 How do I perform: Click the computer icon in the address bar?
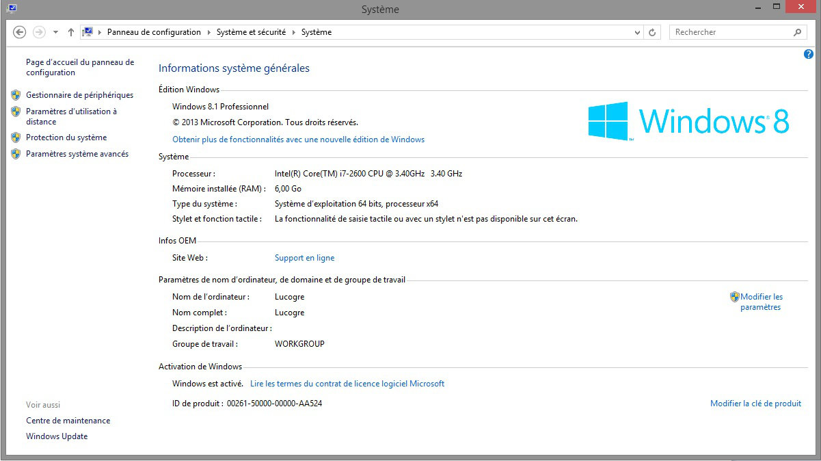pos(88,32)
